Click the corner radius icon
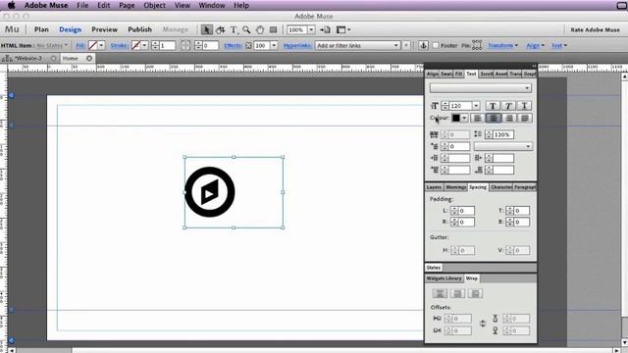 pos(185,45)
